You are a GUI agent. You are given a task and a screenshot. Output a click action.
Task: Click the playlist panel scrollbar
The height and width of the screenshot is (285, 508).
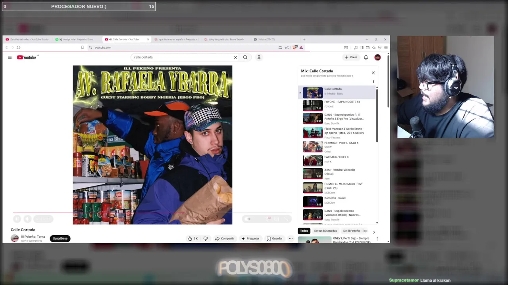point(377,116)
